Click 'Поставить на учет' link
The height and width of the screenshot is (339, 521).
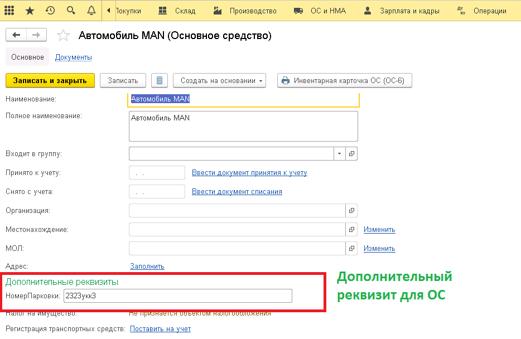[160, 329]
